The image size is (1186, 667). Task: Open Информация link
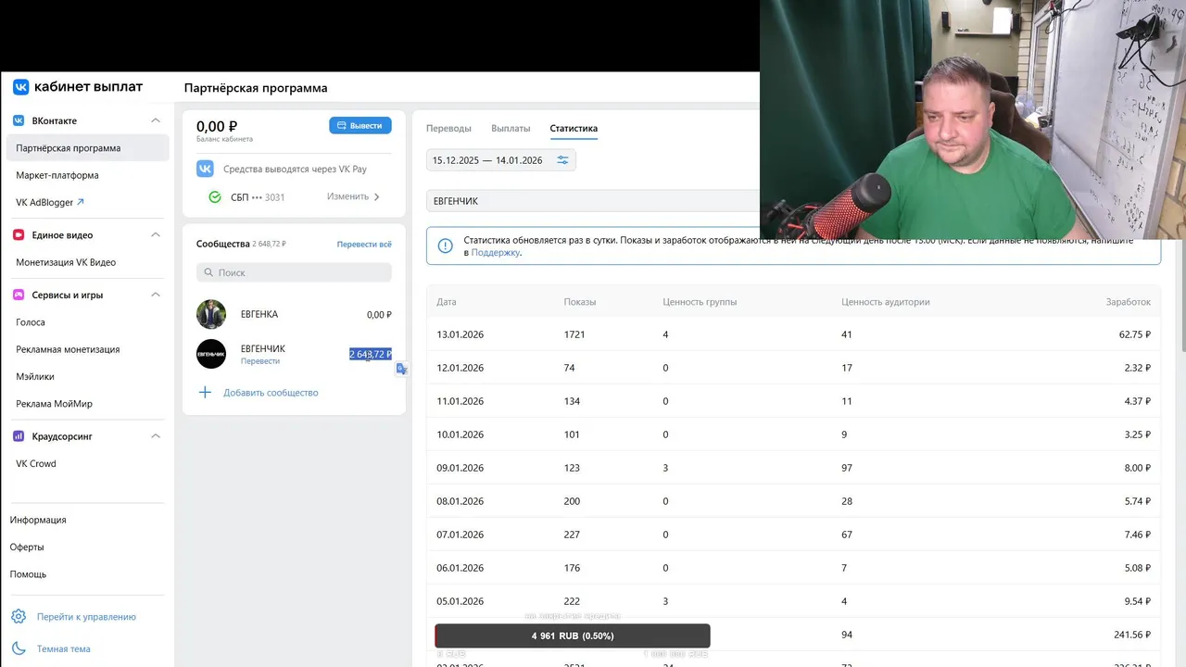tap(38, 520)
